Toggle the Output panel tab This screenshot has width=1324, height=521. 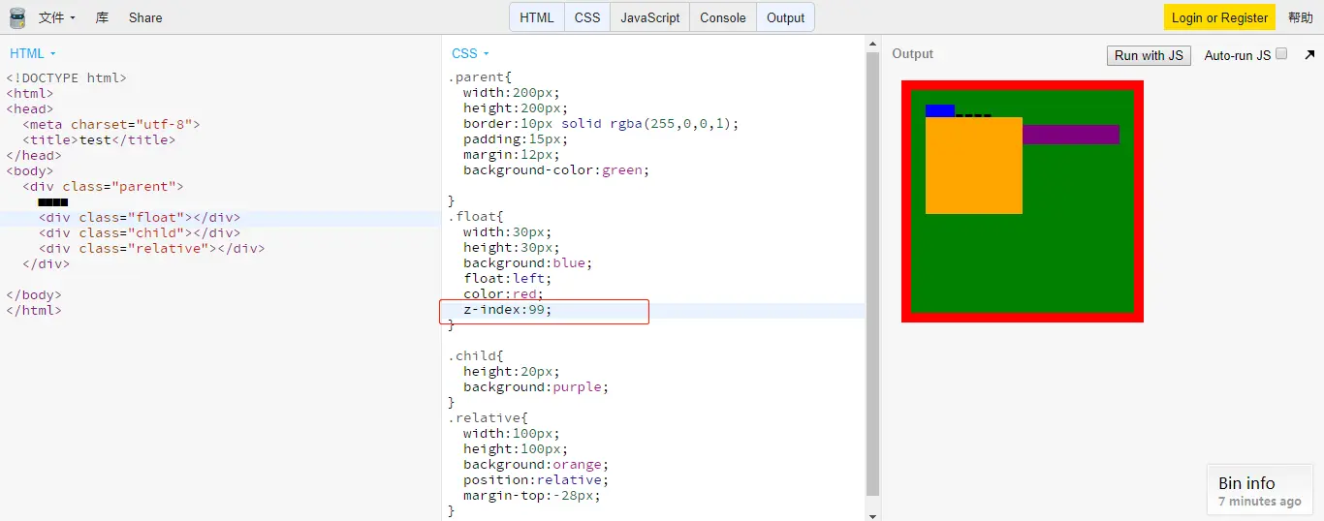click(x=785, y=17)
